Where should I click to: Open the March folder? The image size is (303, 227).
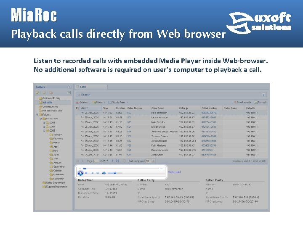coord(55,143)
